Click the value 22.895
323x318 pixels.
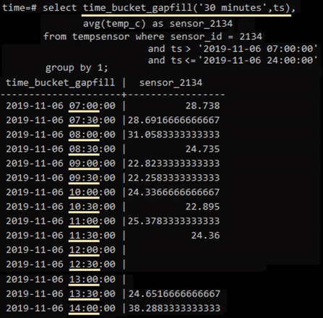(202, 207)
